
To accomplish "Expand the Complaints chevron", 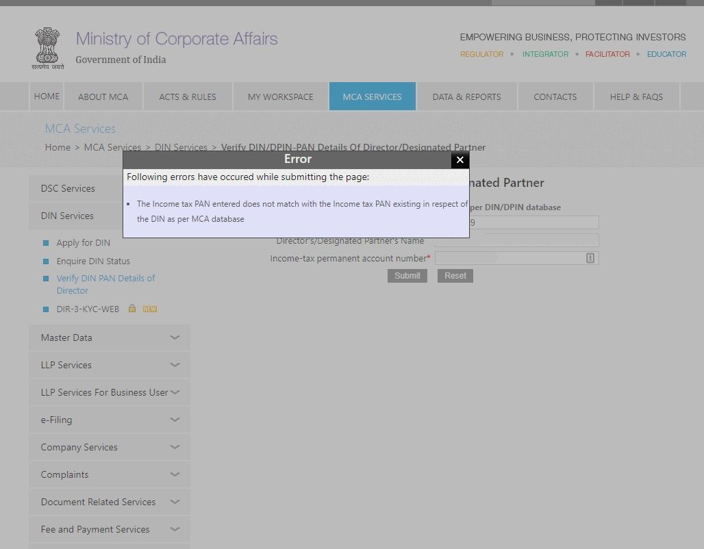I will (x=175, y=474).
